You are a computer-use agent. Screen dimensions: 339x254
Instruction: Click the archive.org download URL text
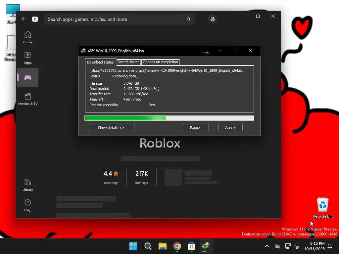click(x=166, y=70)
